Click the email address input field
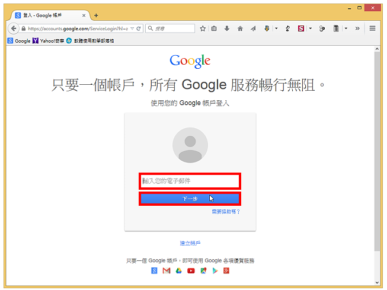The width and height of the screenshot is (387, 290). coord(190,181)
